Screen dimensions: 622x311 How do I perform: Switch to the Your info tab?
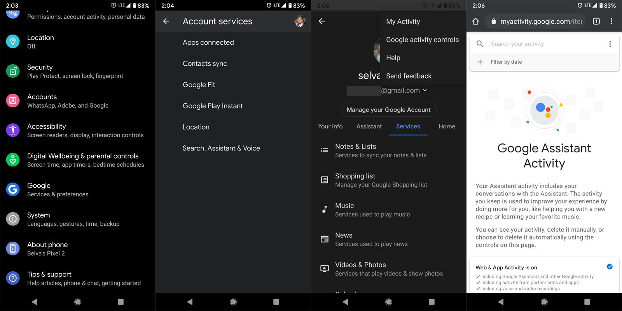click(x=330, y=126)
